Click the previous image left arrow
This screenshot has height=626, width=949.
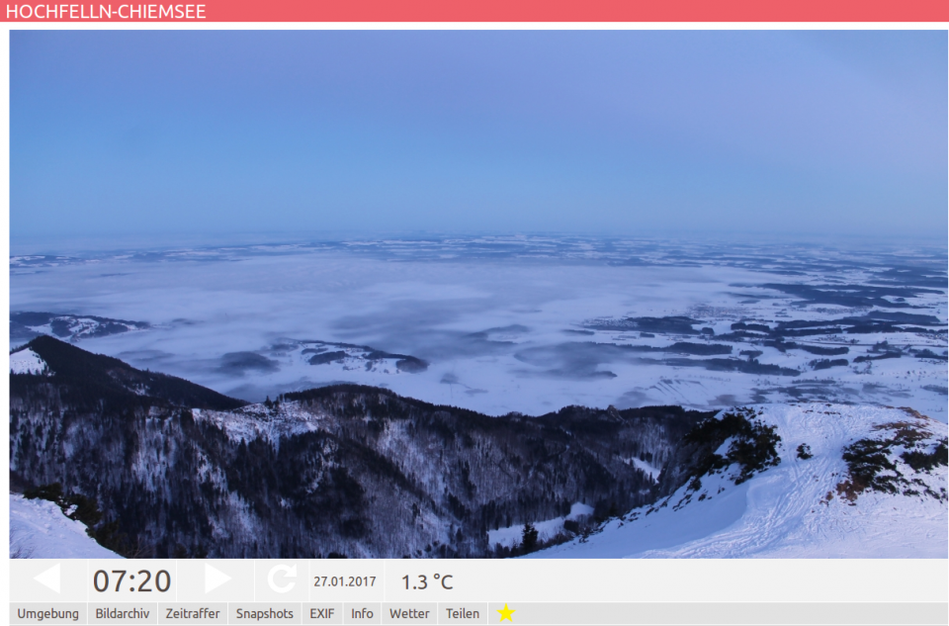(x=46, y=580)
